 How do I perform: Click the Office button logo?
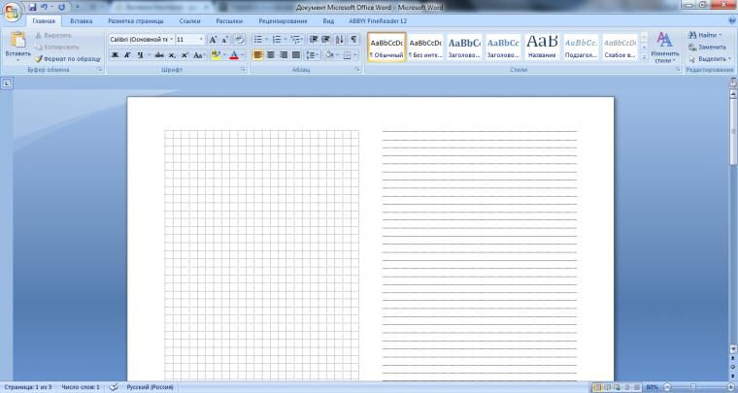click(x=13, y=13)
